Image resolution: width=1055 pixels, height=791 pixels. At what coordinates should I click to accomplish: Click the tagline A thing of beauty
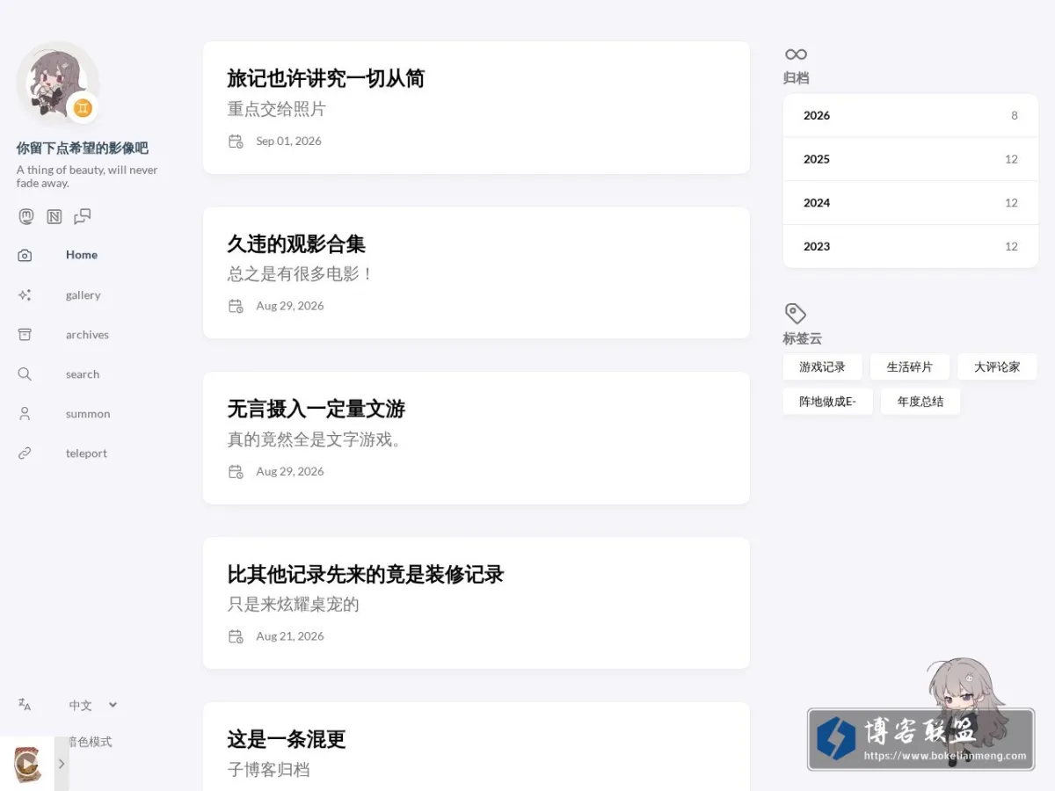click(87, 177)
